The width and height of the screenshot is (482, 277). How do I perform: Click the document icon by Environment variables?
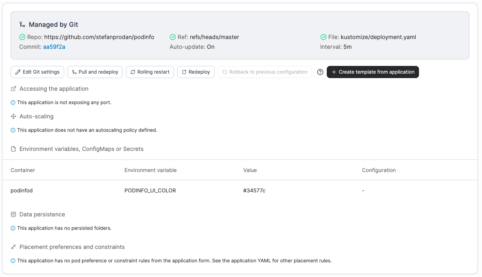pyautogui.click(x=13, y=149)
